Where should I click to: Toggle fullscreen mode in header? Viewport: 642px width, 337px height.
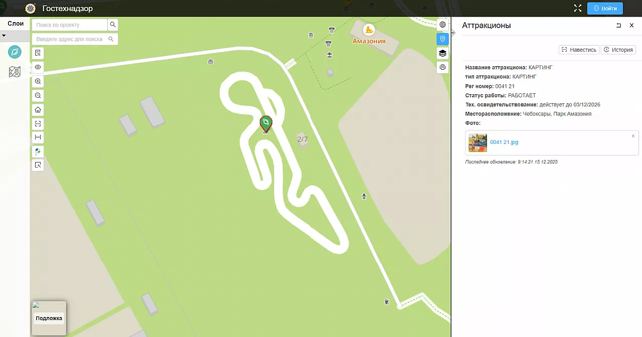[577, 9]
